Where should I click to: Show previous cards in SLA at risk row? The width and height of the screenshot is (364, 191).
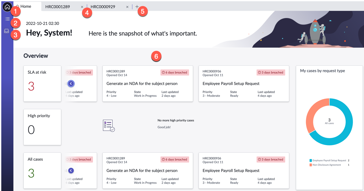71,84
